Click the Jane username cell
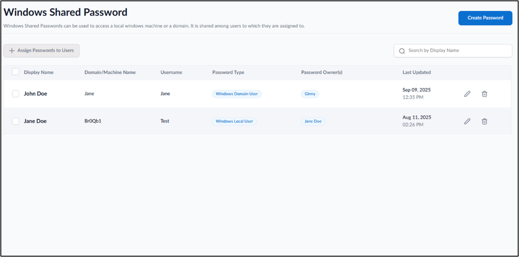 click(x=165, y=94)
